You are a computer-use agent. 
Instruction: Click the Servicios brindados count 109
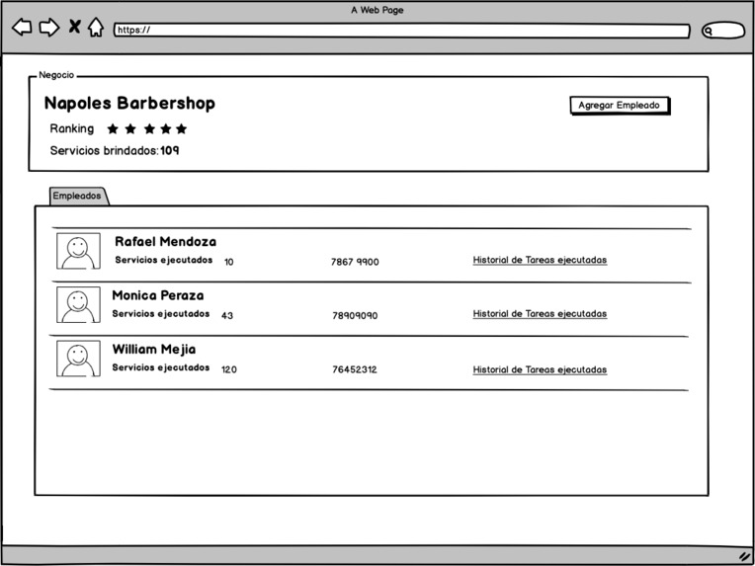pos(170,151)
